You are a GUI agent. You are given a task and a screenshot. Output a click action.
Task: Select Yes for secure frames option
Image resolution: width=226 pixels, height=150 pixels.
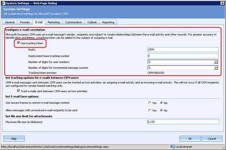(150, 103)
